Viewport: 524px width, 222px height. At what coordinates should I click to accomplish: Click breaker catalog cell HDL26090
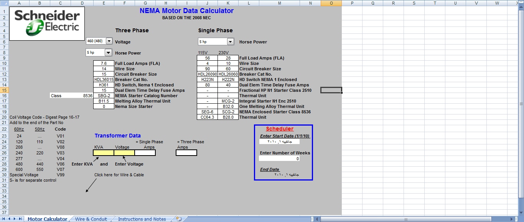pos(207,74)
